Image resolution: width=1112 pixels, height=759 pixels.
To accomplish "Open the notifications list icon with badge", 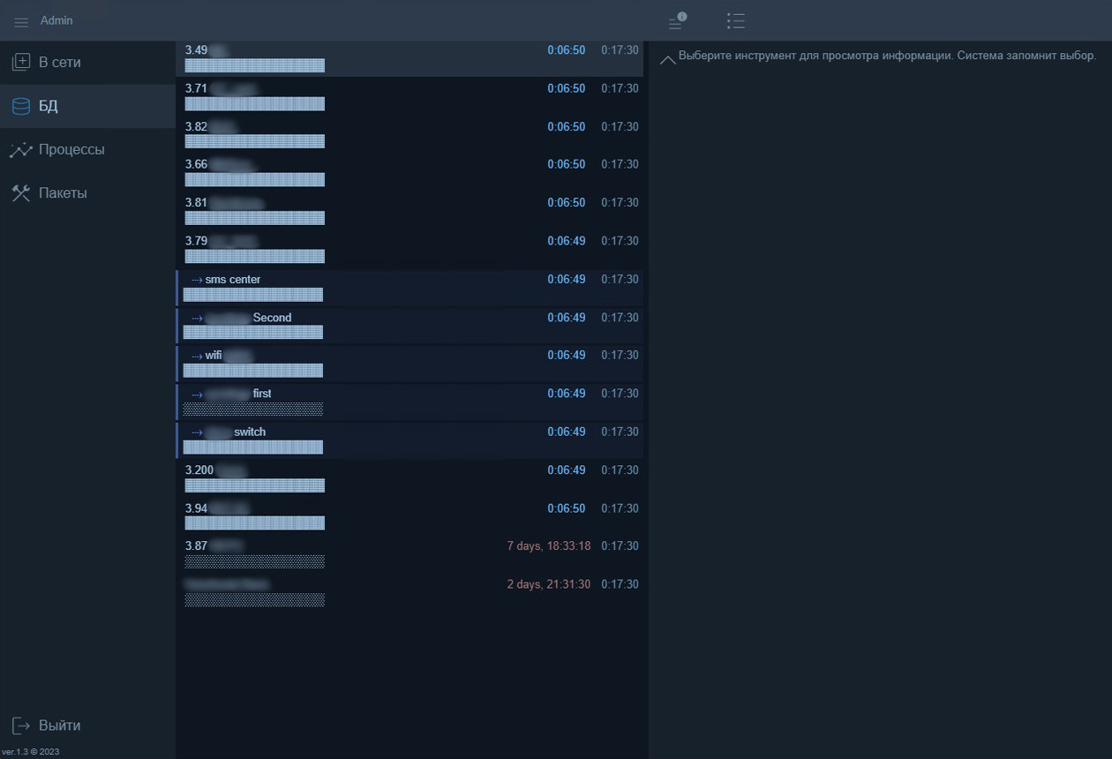I will 677,21.
